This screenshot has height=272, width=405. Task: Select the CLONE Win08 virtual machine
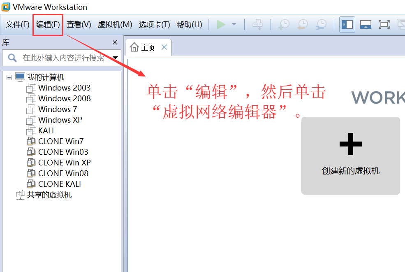pyautogui.click(x=63, y=173)
